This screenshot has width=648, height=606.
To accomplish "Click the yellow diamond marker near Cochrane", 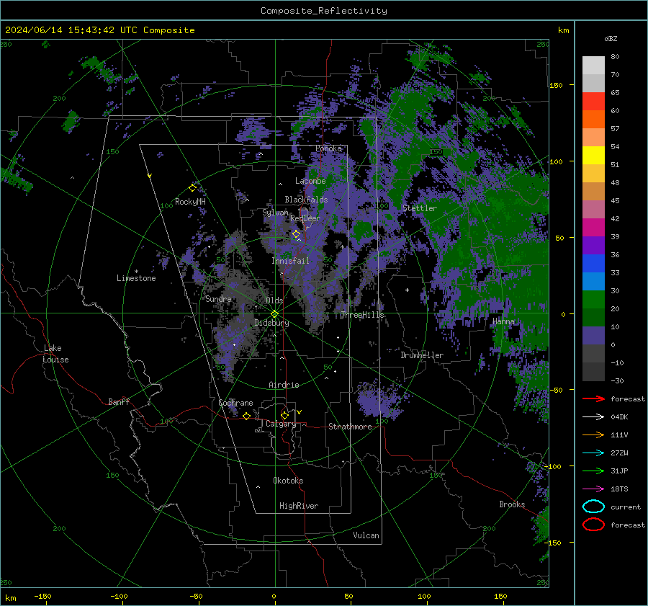I will [246, 416].
